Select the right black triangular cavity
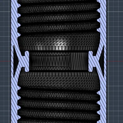The image size is (123, 123). point(102,61)
